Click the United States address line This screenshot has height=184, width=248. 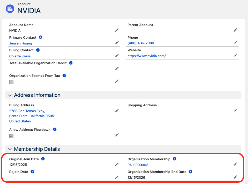tap(20, 121)
